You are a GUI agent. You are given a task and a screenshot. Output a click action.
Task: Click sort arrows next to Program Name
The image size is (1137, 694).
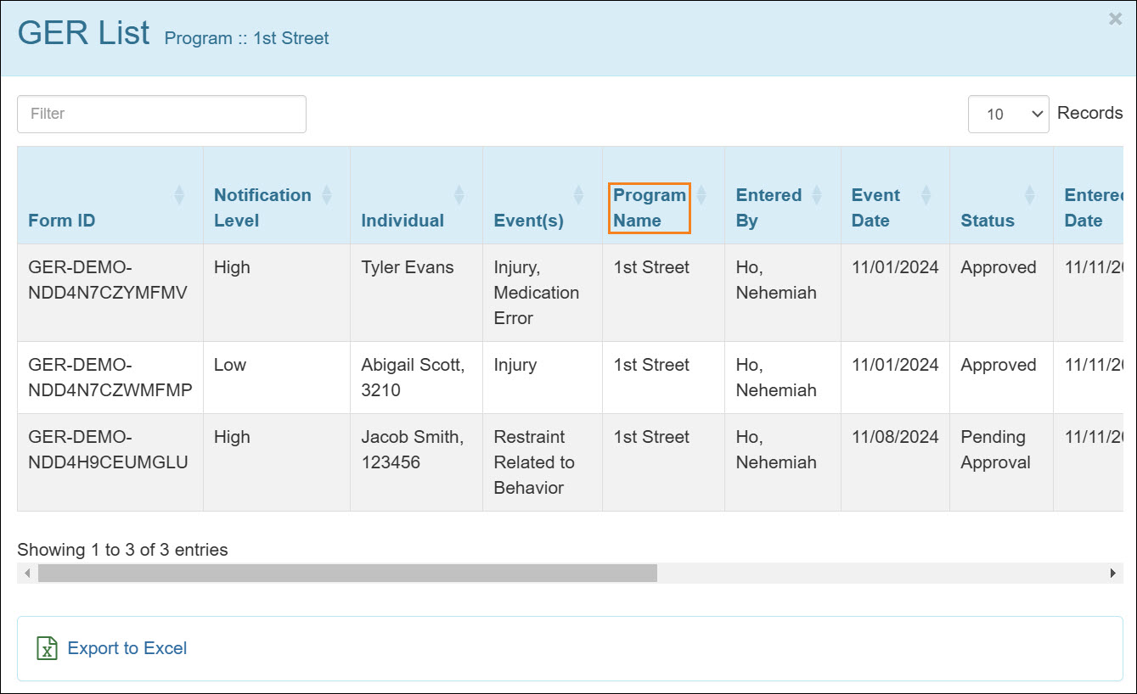701,195
